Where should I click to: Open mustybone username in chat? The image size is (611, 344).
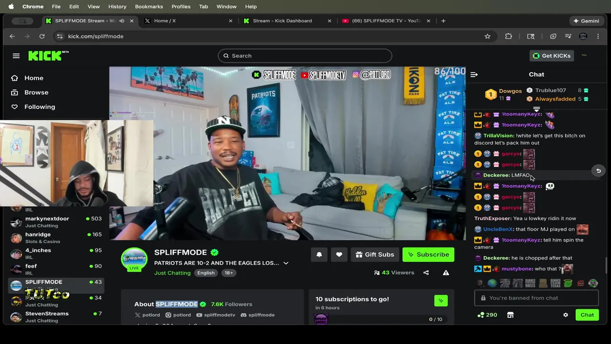click(516, 269)
